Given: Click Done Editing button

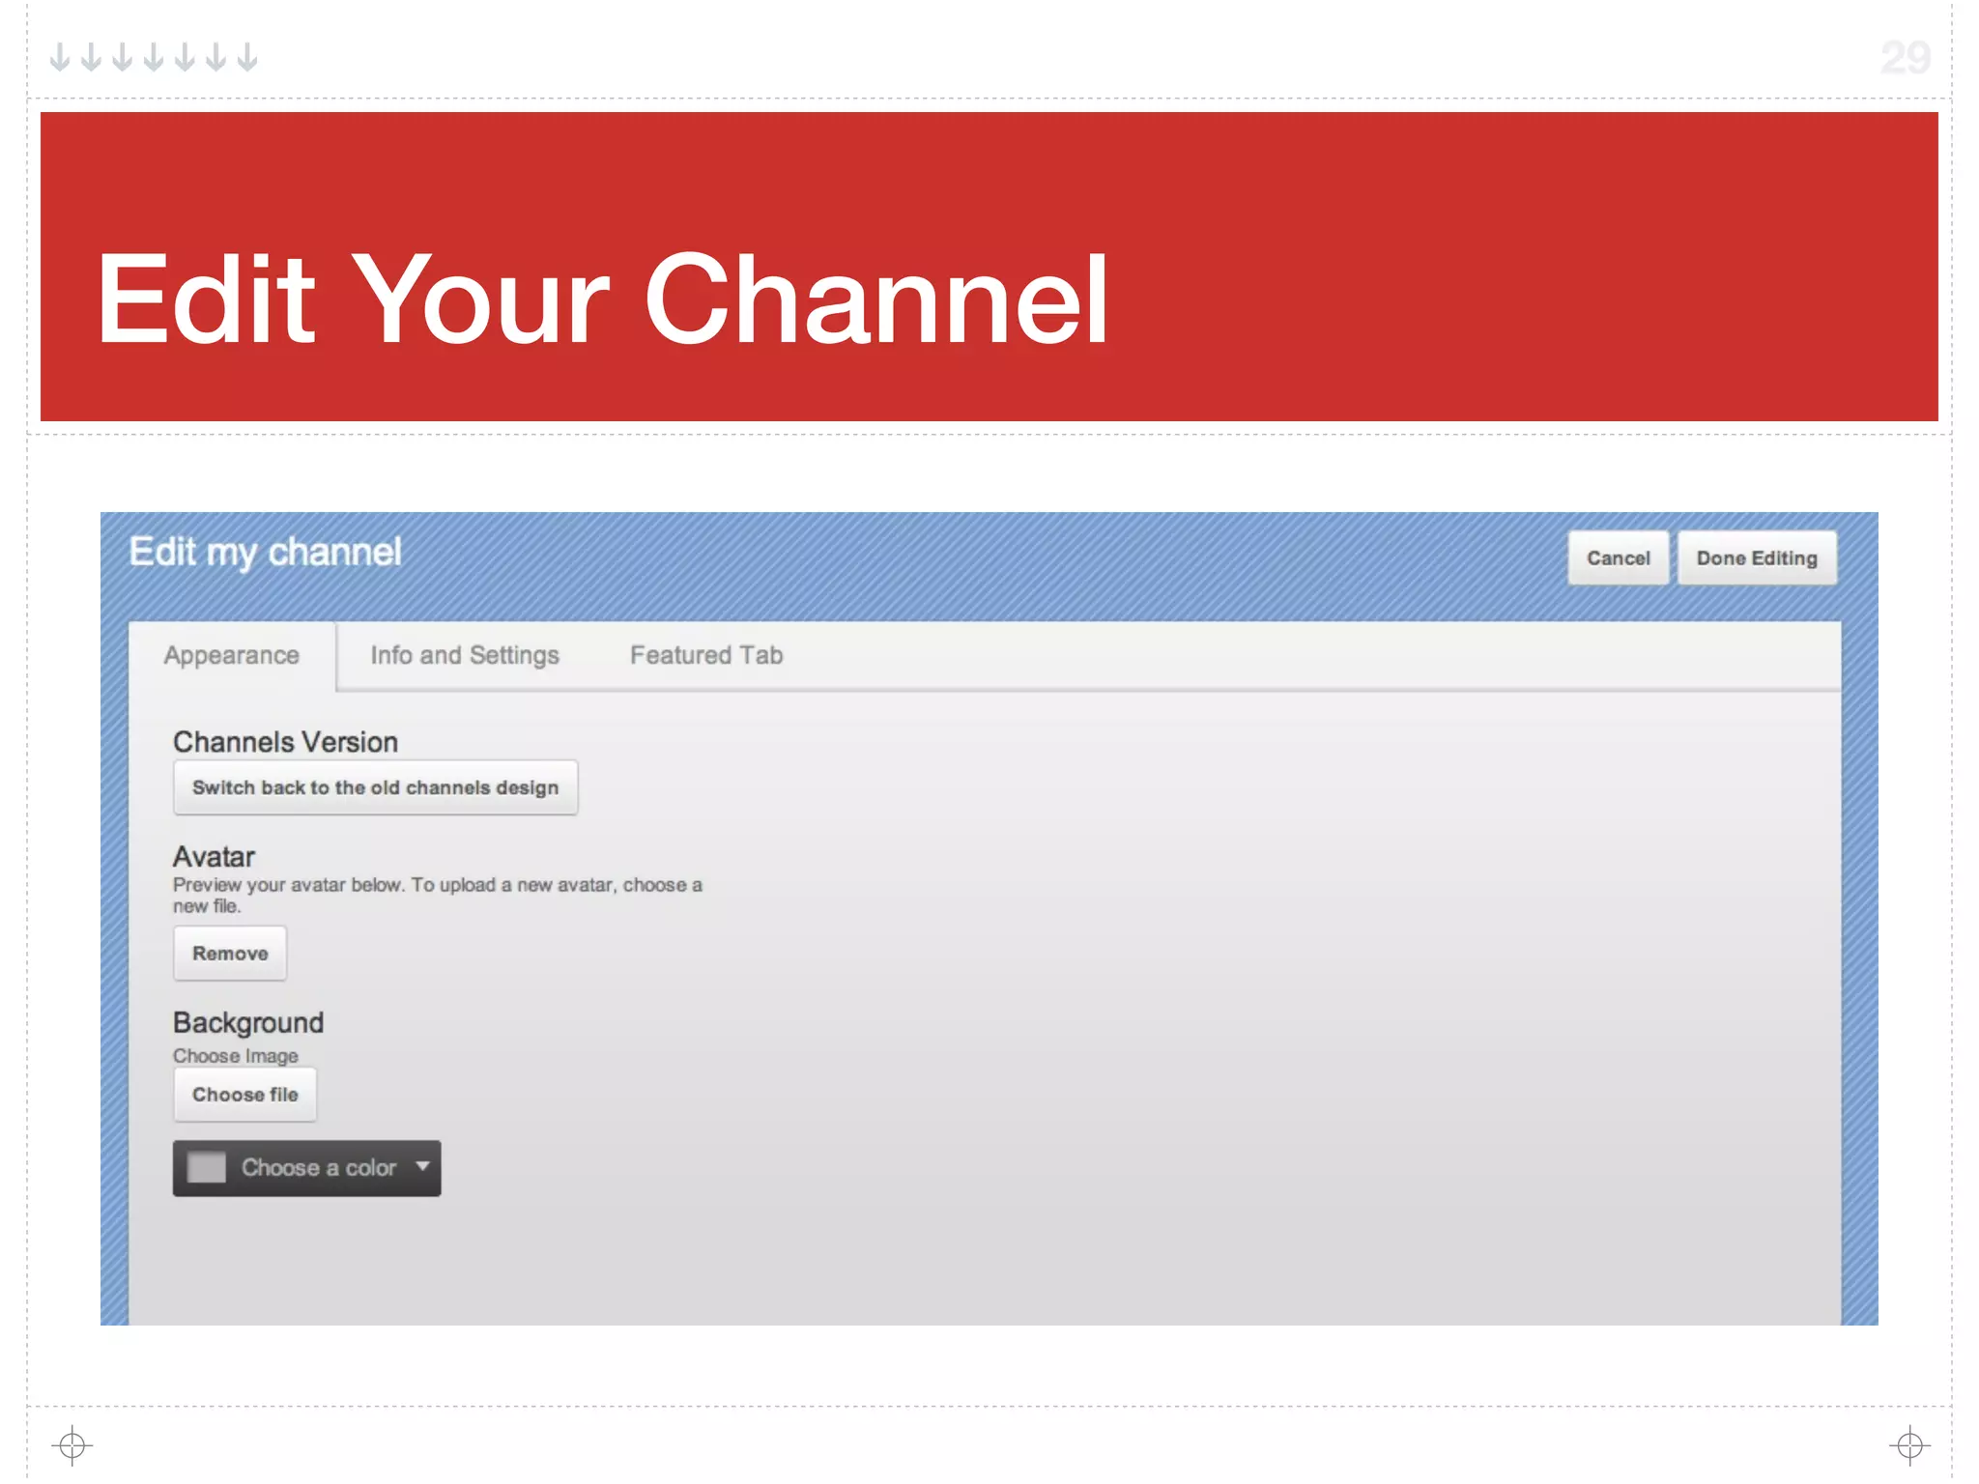Looking at the screenshot, I should click(x=1757, y=557).
